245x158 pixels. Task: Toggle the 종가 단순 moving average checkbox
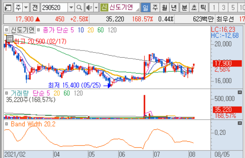point(38,30)
